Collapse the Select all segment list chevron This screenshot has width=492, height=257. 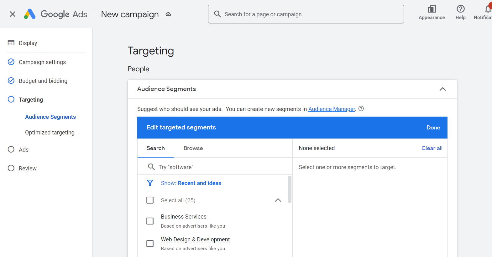pyautogui.click(x=278, y=200)
